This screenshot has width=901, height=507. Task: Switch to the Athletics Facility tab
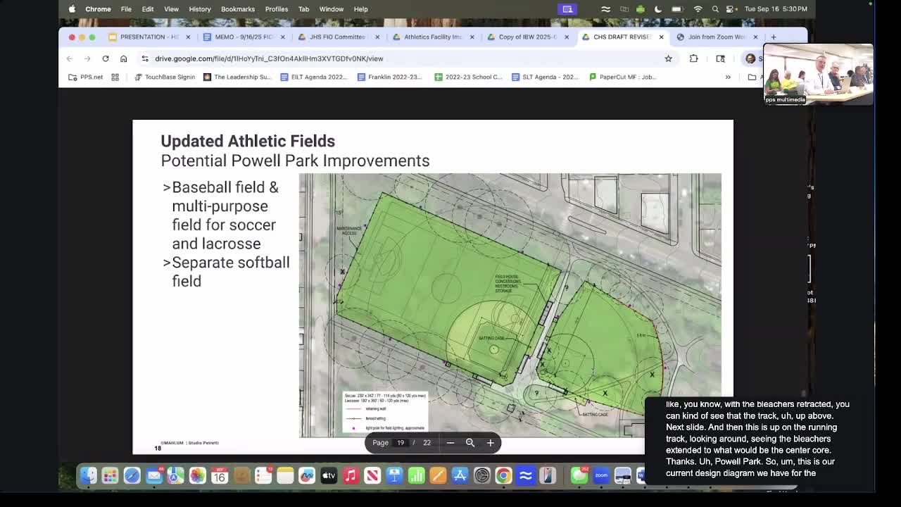432,37
